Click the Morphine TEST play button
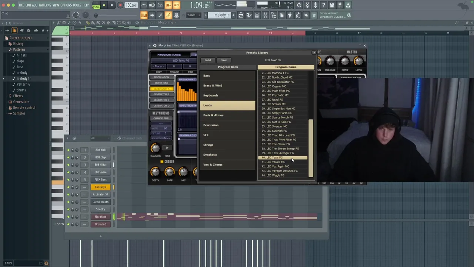Screen dimensions: 474x267 (x=167, y=148)
